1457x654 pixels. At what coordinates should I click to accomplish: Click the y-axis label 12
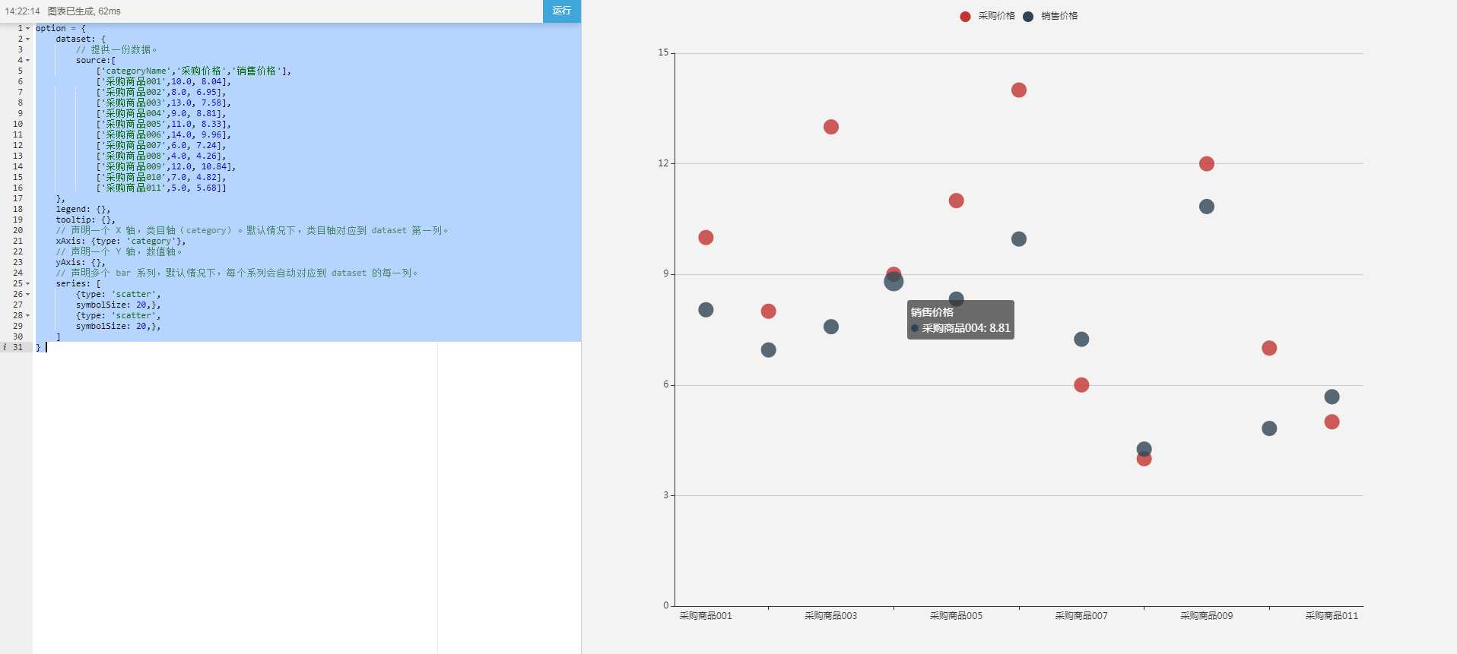pos(663,163)
